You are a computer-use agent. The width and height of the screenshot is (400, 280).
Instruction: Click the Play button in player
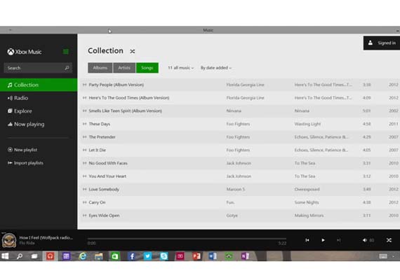pyautogui.click(x=323, y=240)
